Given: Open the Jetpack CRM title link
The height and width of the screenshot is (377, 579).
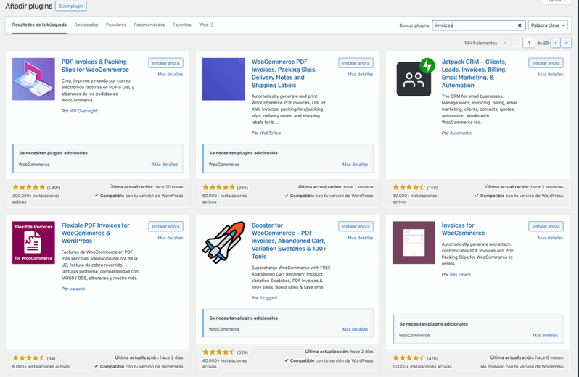Looking at the screenshot, I should click(474, 73).
